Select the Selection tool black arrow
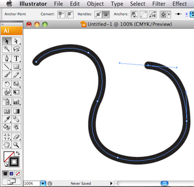 7,41
